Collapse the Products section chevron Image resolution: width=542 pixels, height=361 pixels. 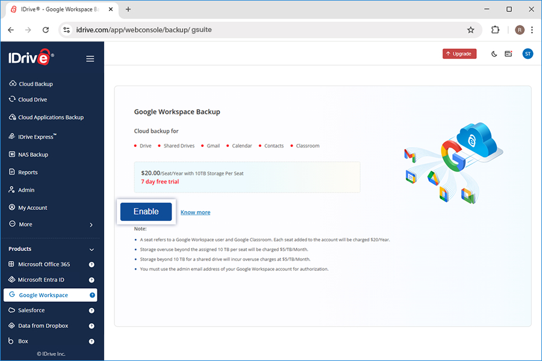(x=92, y=250)
